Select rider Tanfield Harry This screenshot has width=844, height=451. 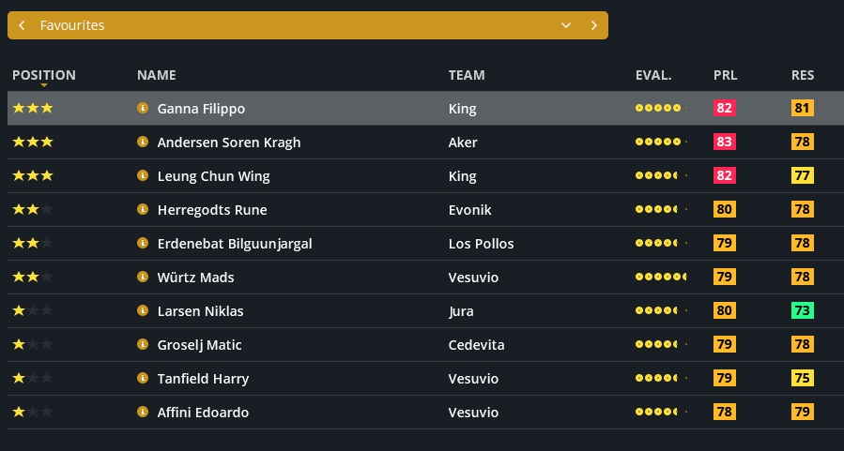[x=203, y=379]
